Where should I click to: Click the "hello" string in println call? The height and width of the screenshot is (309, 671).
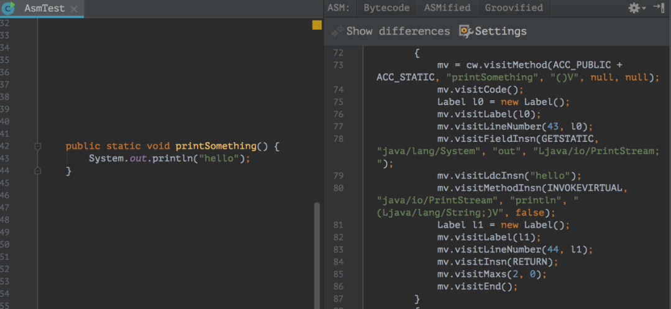[x=221, y=159]
